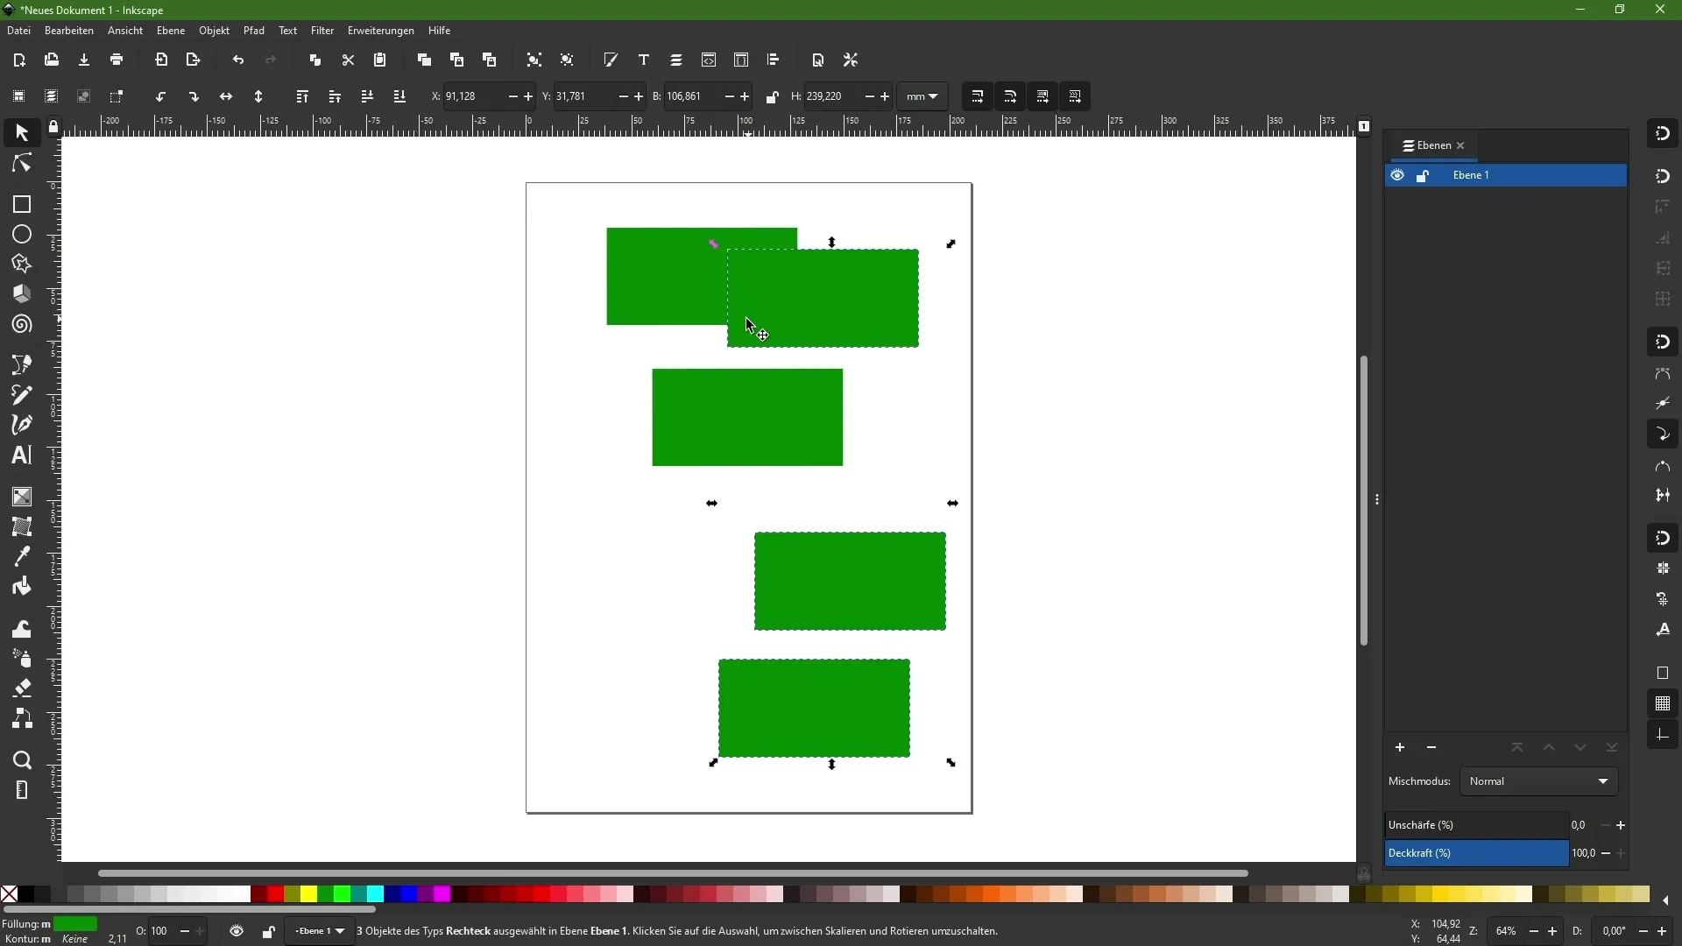Screen dimensions: 1682x946
Task: Select the Paint bucket tool
Action: pos(22,587)
